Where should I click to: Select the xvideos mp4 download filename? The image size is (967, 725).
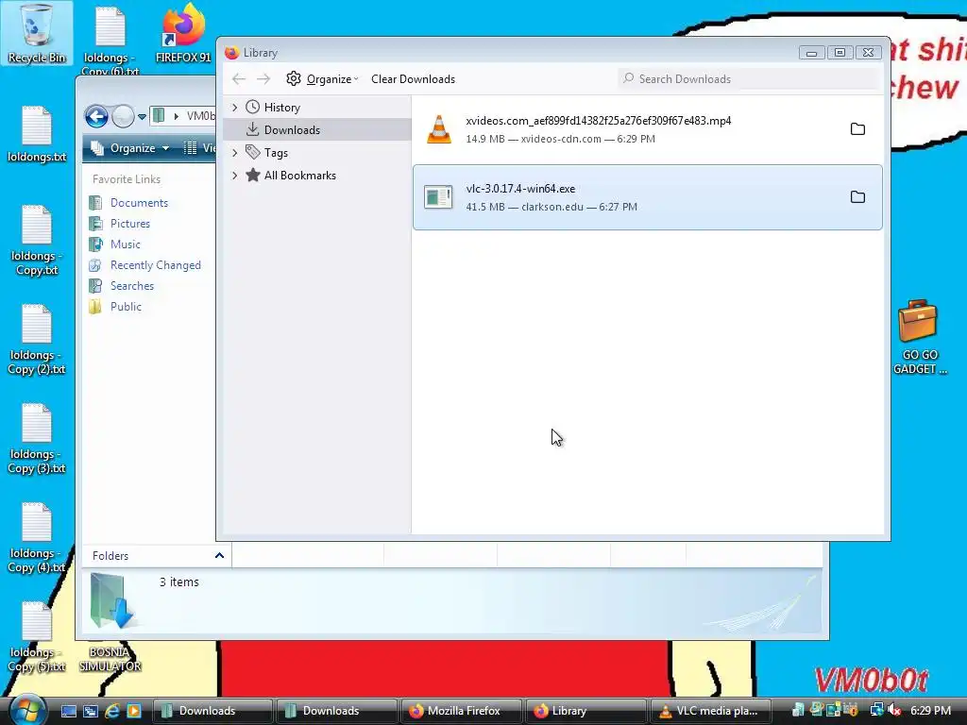(x=598, y=121)
